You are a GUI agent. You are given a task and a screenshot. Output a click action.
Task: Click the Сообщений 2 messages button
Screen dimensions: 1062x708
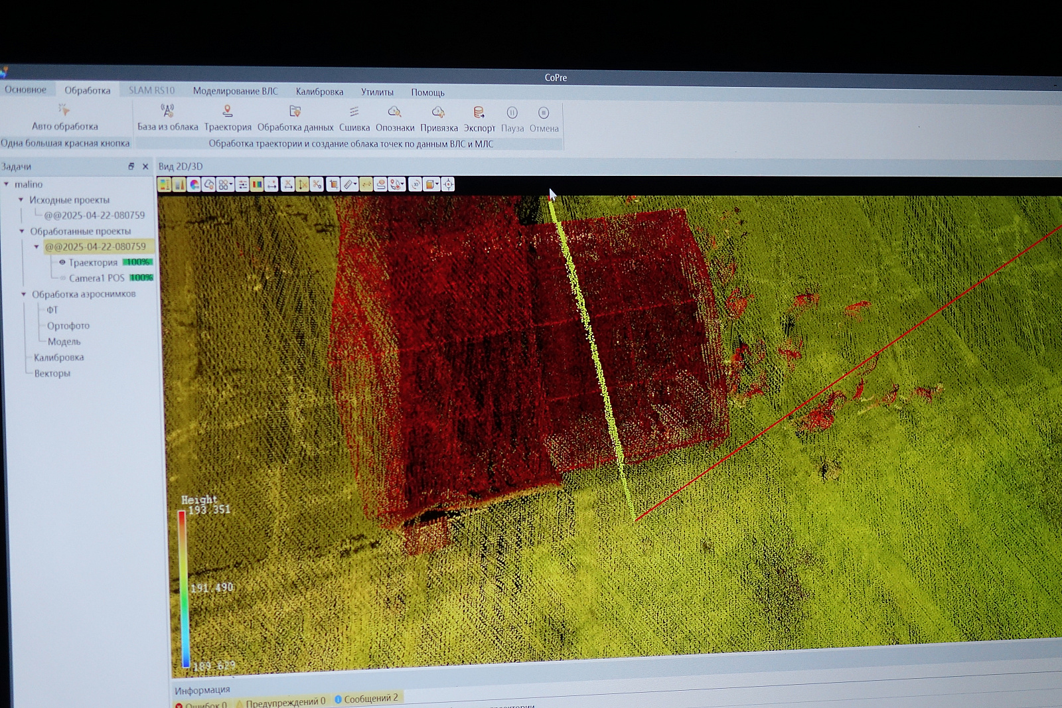[x=366, y=699]
